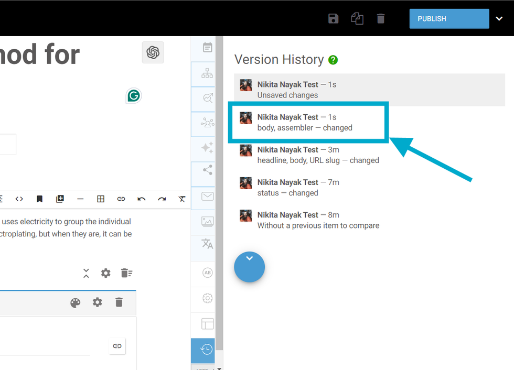Click the trash icon in top bar

point(381,19)
